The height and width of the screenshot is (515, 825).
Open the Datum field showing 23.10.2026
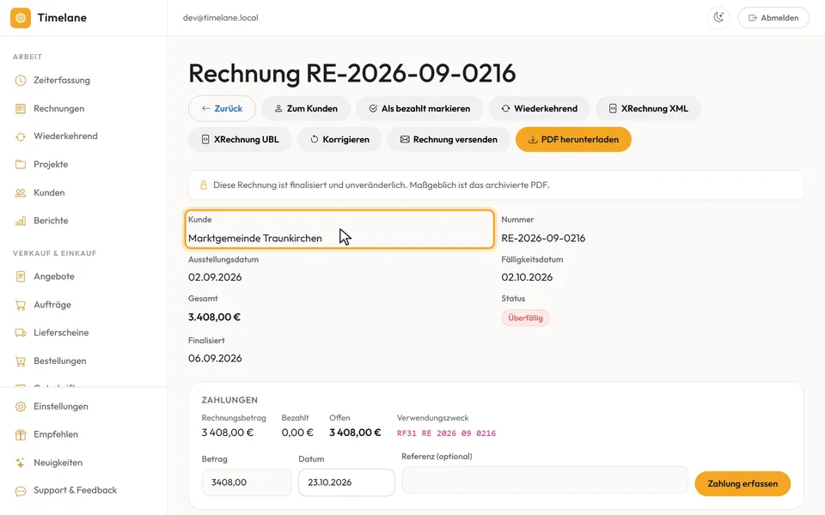click(x=346, y=482)
